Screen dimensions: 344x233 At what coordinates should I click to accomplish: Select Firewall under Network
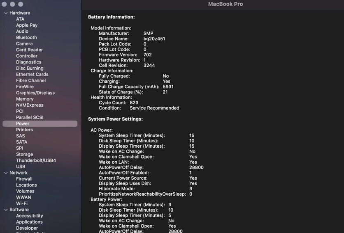[x=24, y=179]
